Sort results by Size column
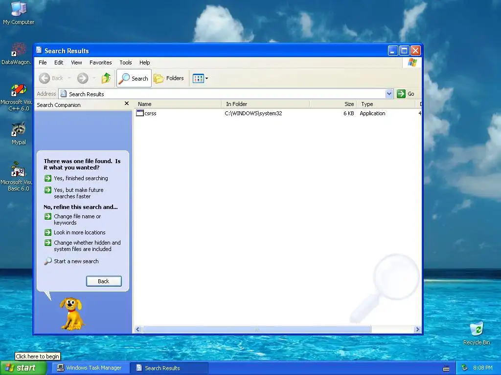 pos(333,104)
